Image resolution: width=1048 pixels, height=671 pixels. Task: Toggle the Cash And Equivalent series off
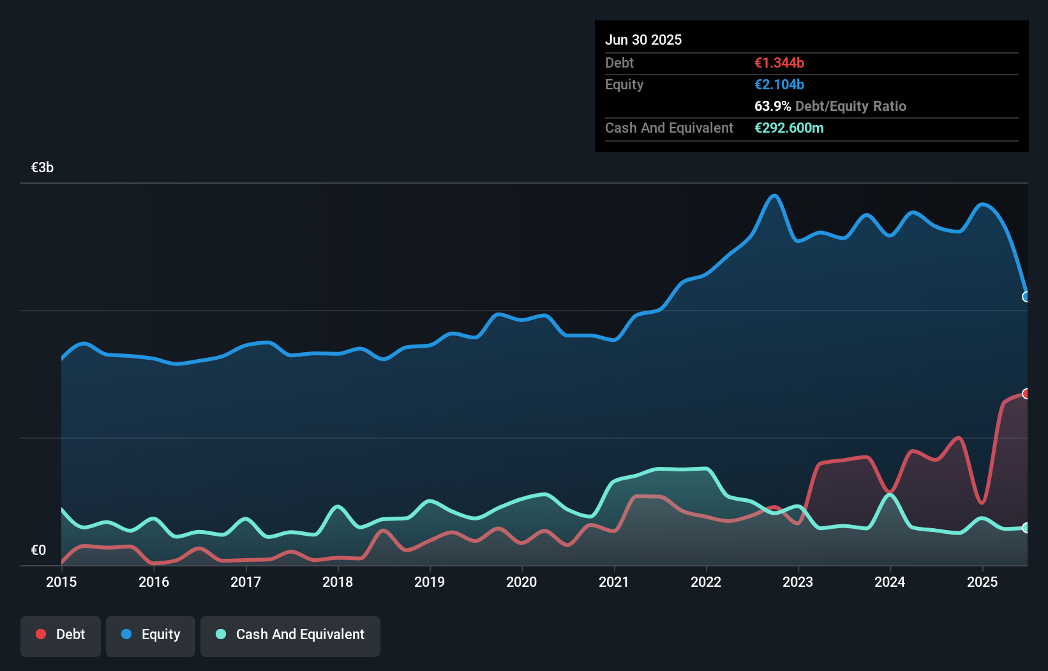[290, 635]
